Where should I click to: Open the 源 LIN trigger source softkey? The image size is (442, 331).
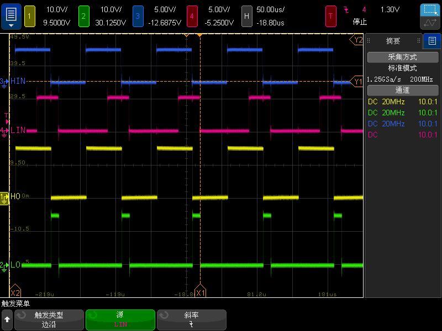pos(120,319)
